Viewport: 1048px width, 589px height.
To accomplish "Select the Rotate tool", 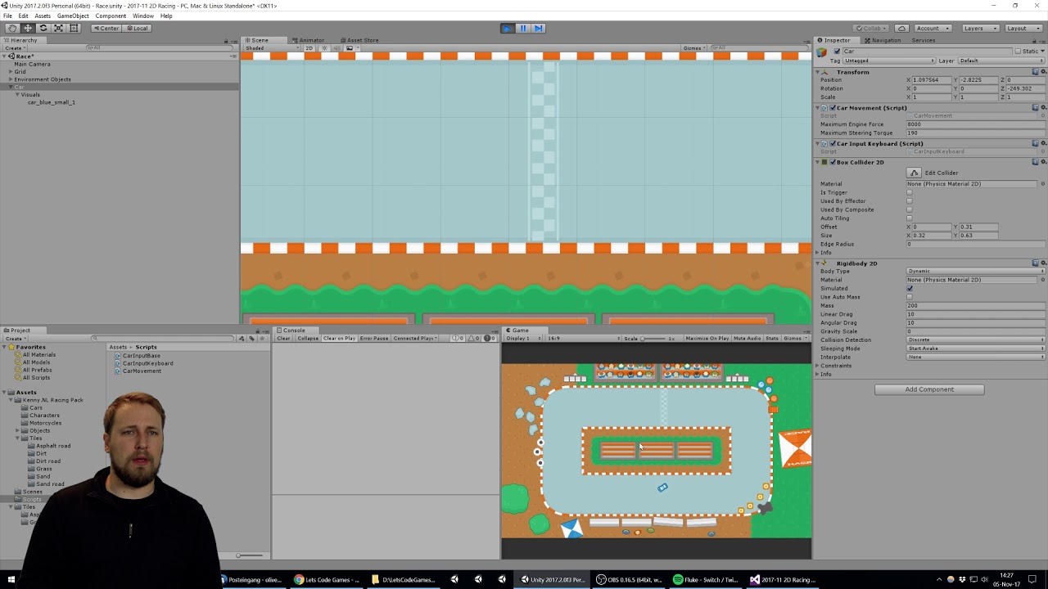I will 43,28.
